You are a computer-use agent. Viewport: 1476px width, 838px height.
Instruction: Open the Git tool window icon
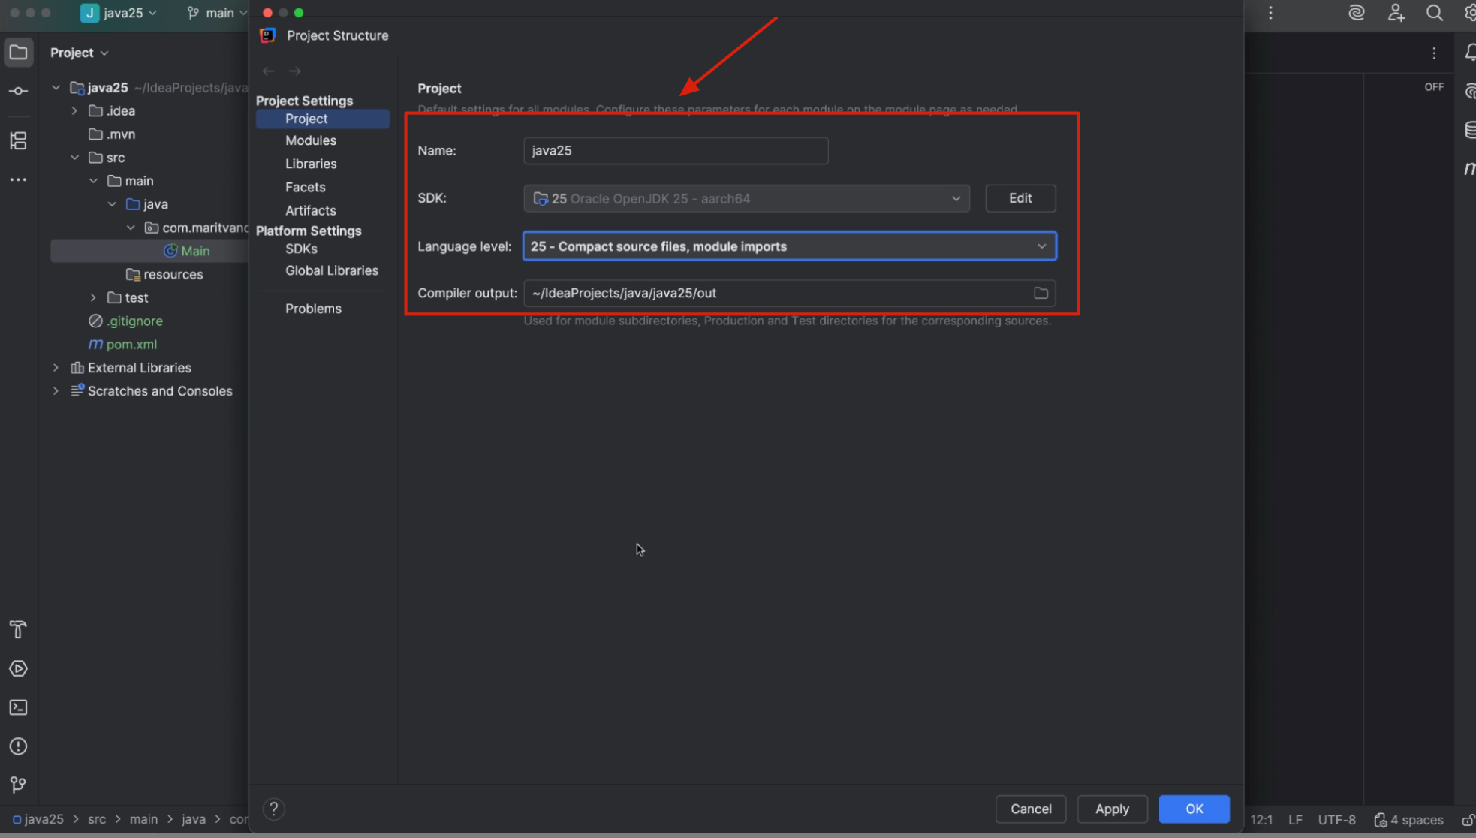tap(18, 785)
